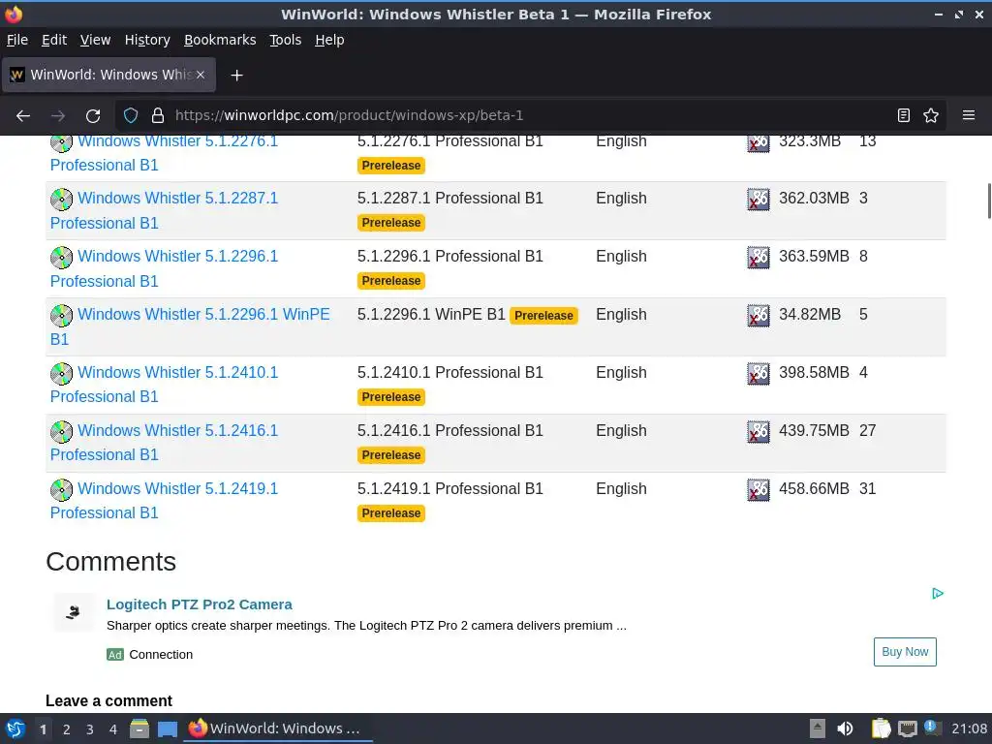This screenshot has width=992, height=744.
Task: Open the Edit menu
Action: pyautogui.click(x=54, y=40)
